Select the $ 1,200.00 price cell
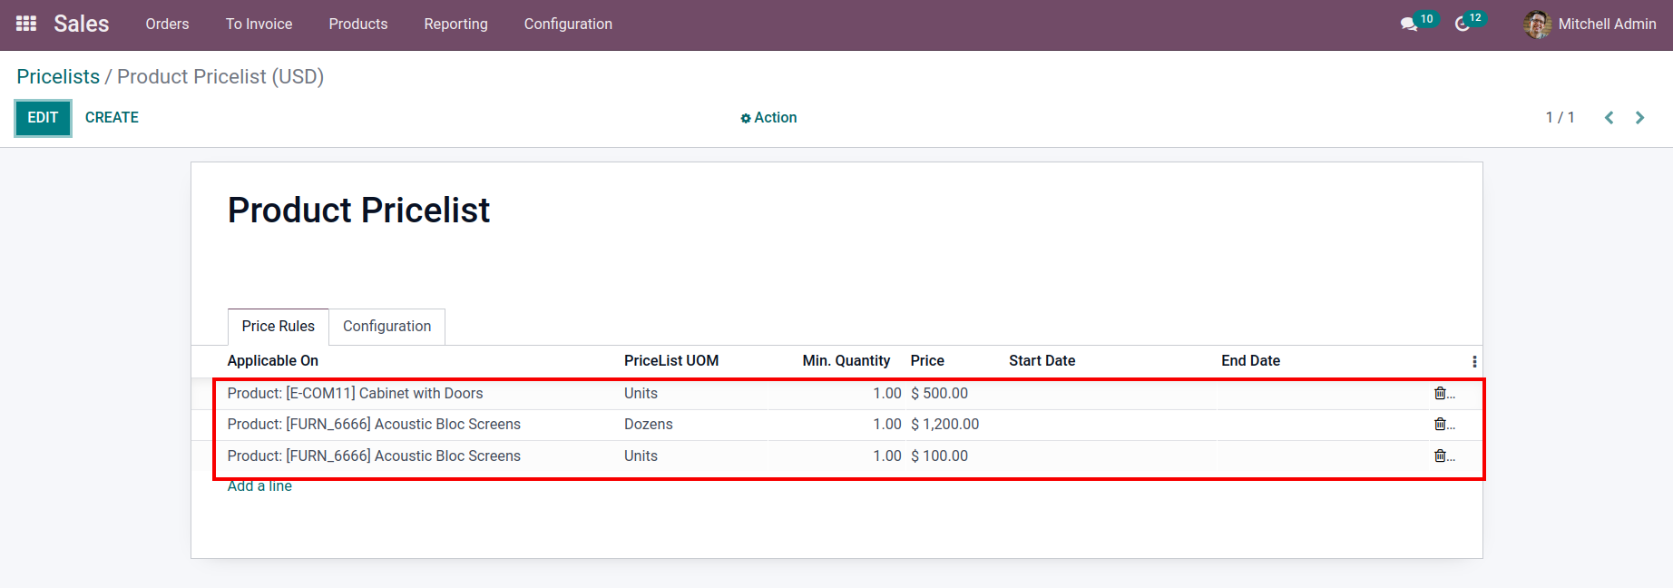This screenshot has width=1673, height=588. point(945,424)
